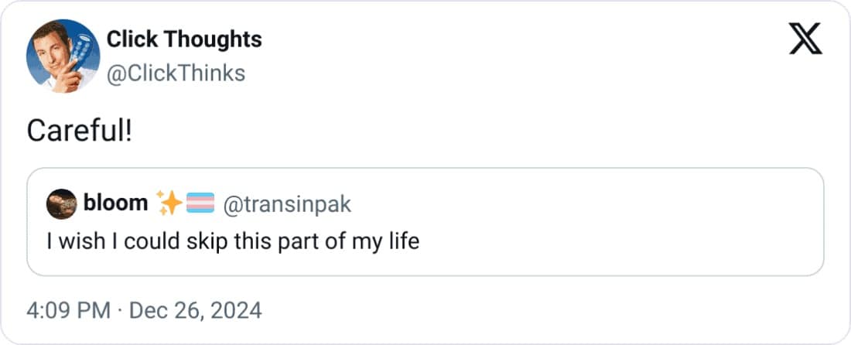
Task: Open the Click Thoughts display name
Action: 184,39
